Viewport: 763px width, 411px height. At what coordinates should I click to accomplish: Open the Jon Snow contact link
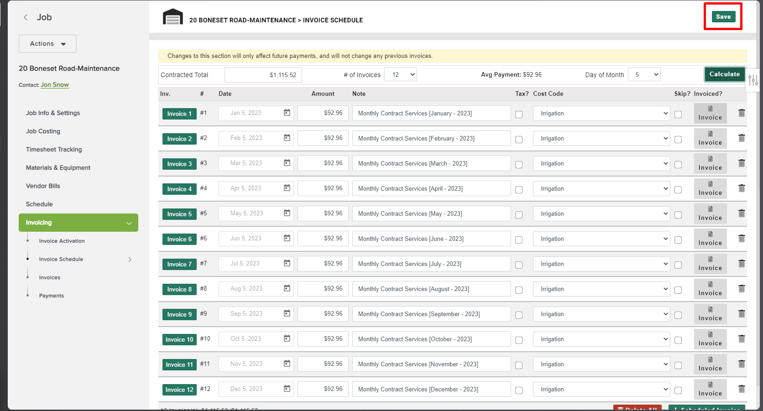(55, 85)
